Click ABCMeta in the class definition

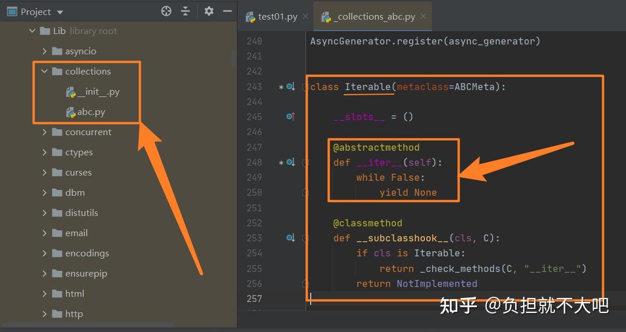coord(475,87)
